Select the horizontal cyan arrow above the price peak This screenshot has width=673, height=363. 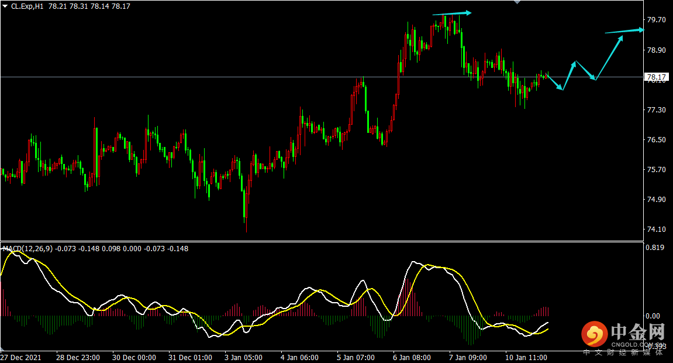[451, 13]
